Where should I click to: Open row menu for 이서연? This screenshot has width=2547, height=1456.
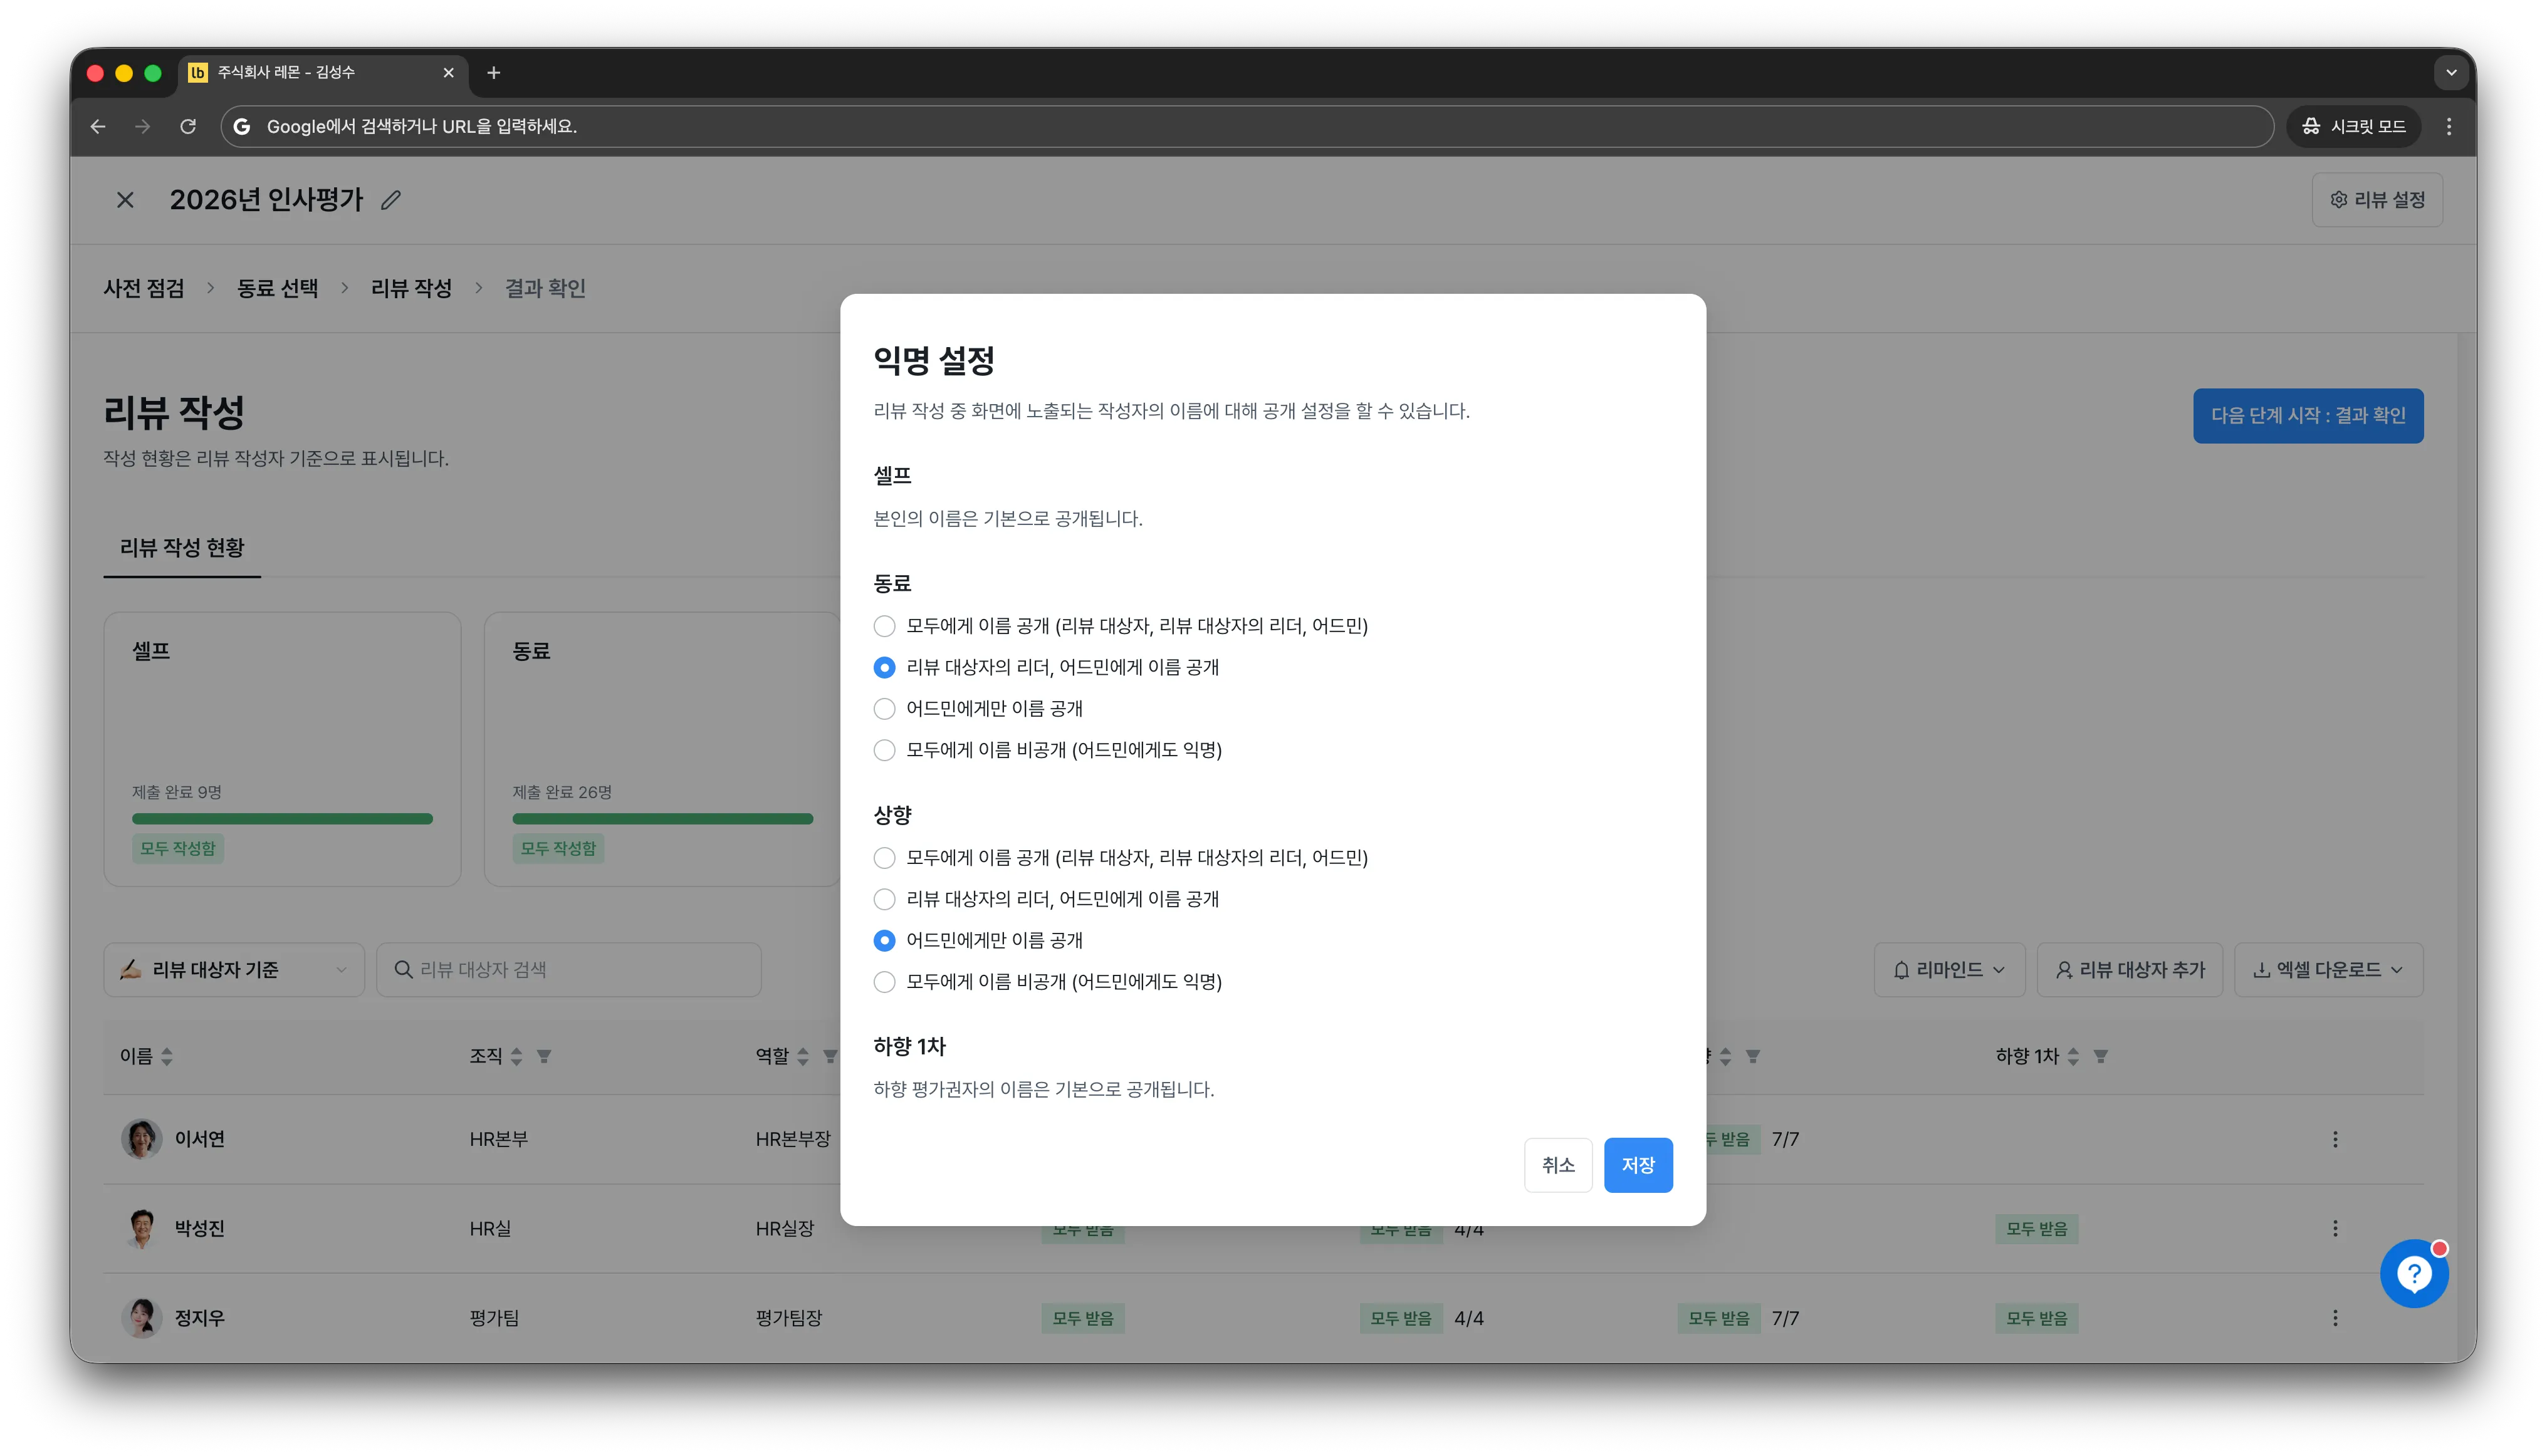tap(2335, 1139)
